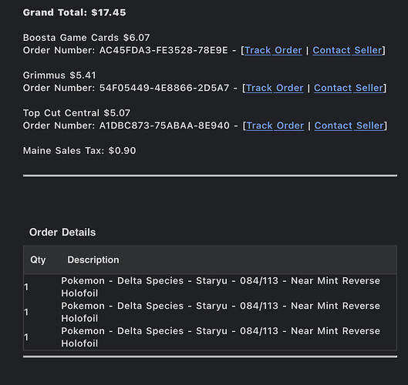Click the Boosta Game Cards $6.07 line

pos(86,38)
